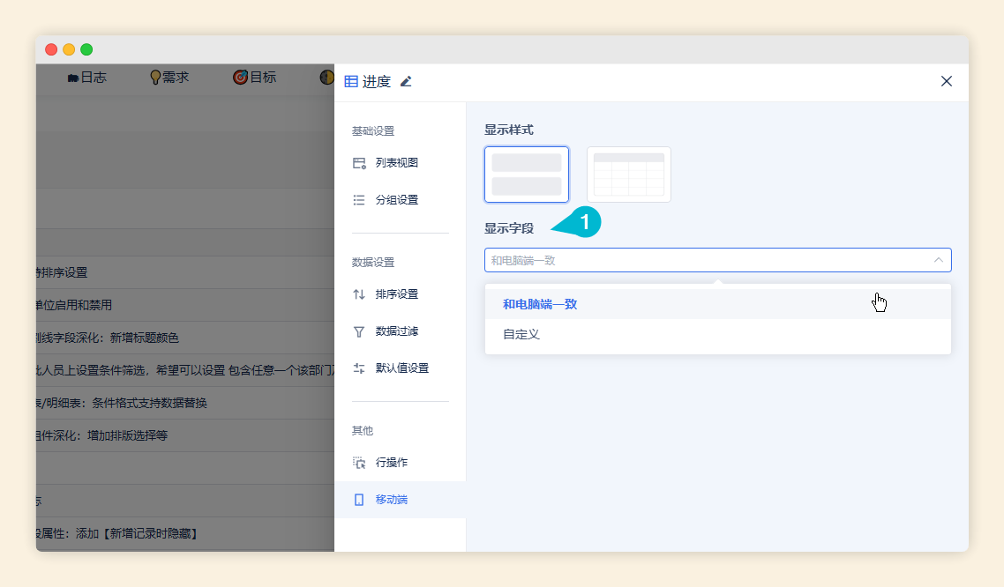Switch to the 目标 tab

255,78
